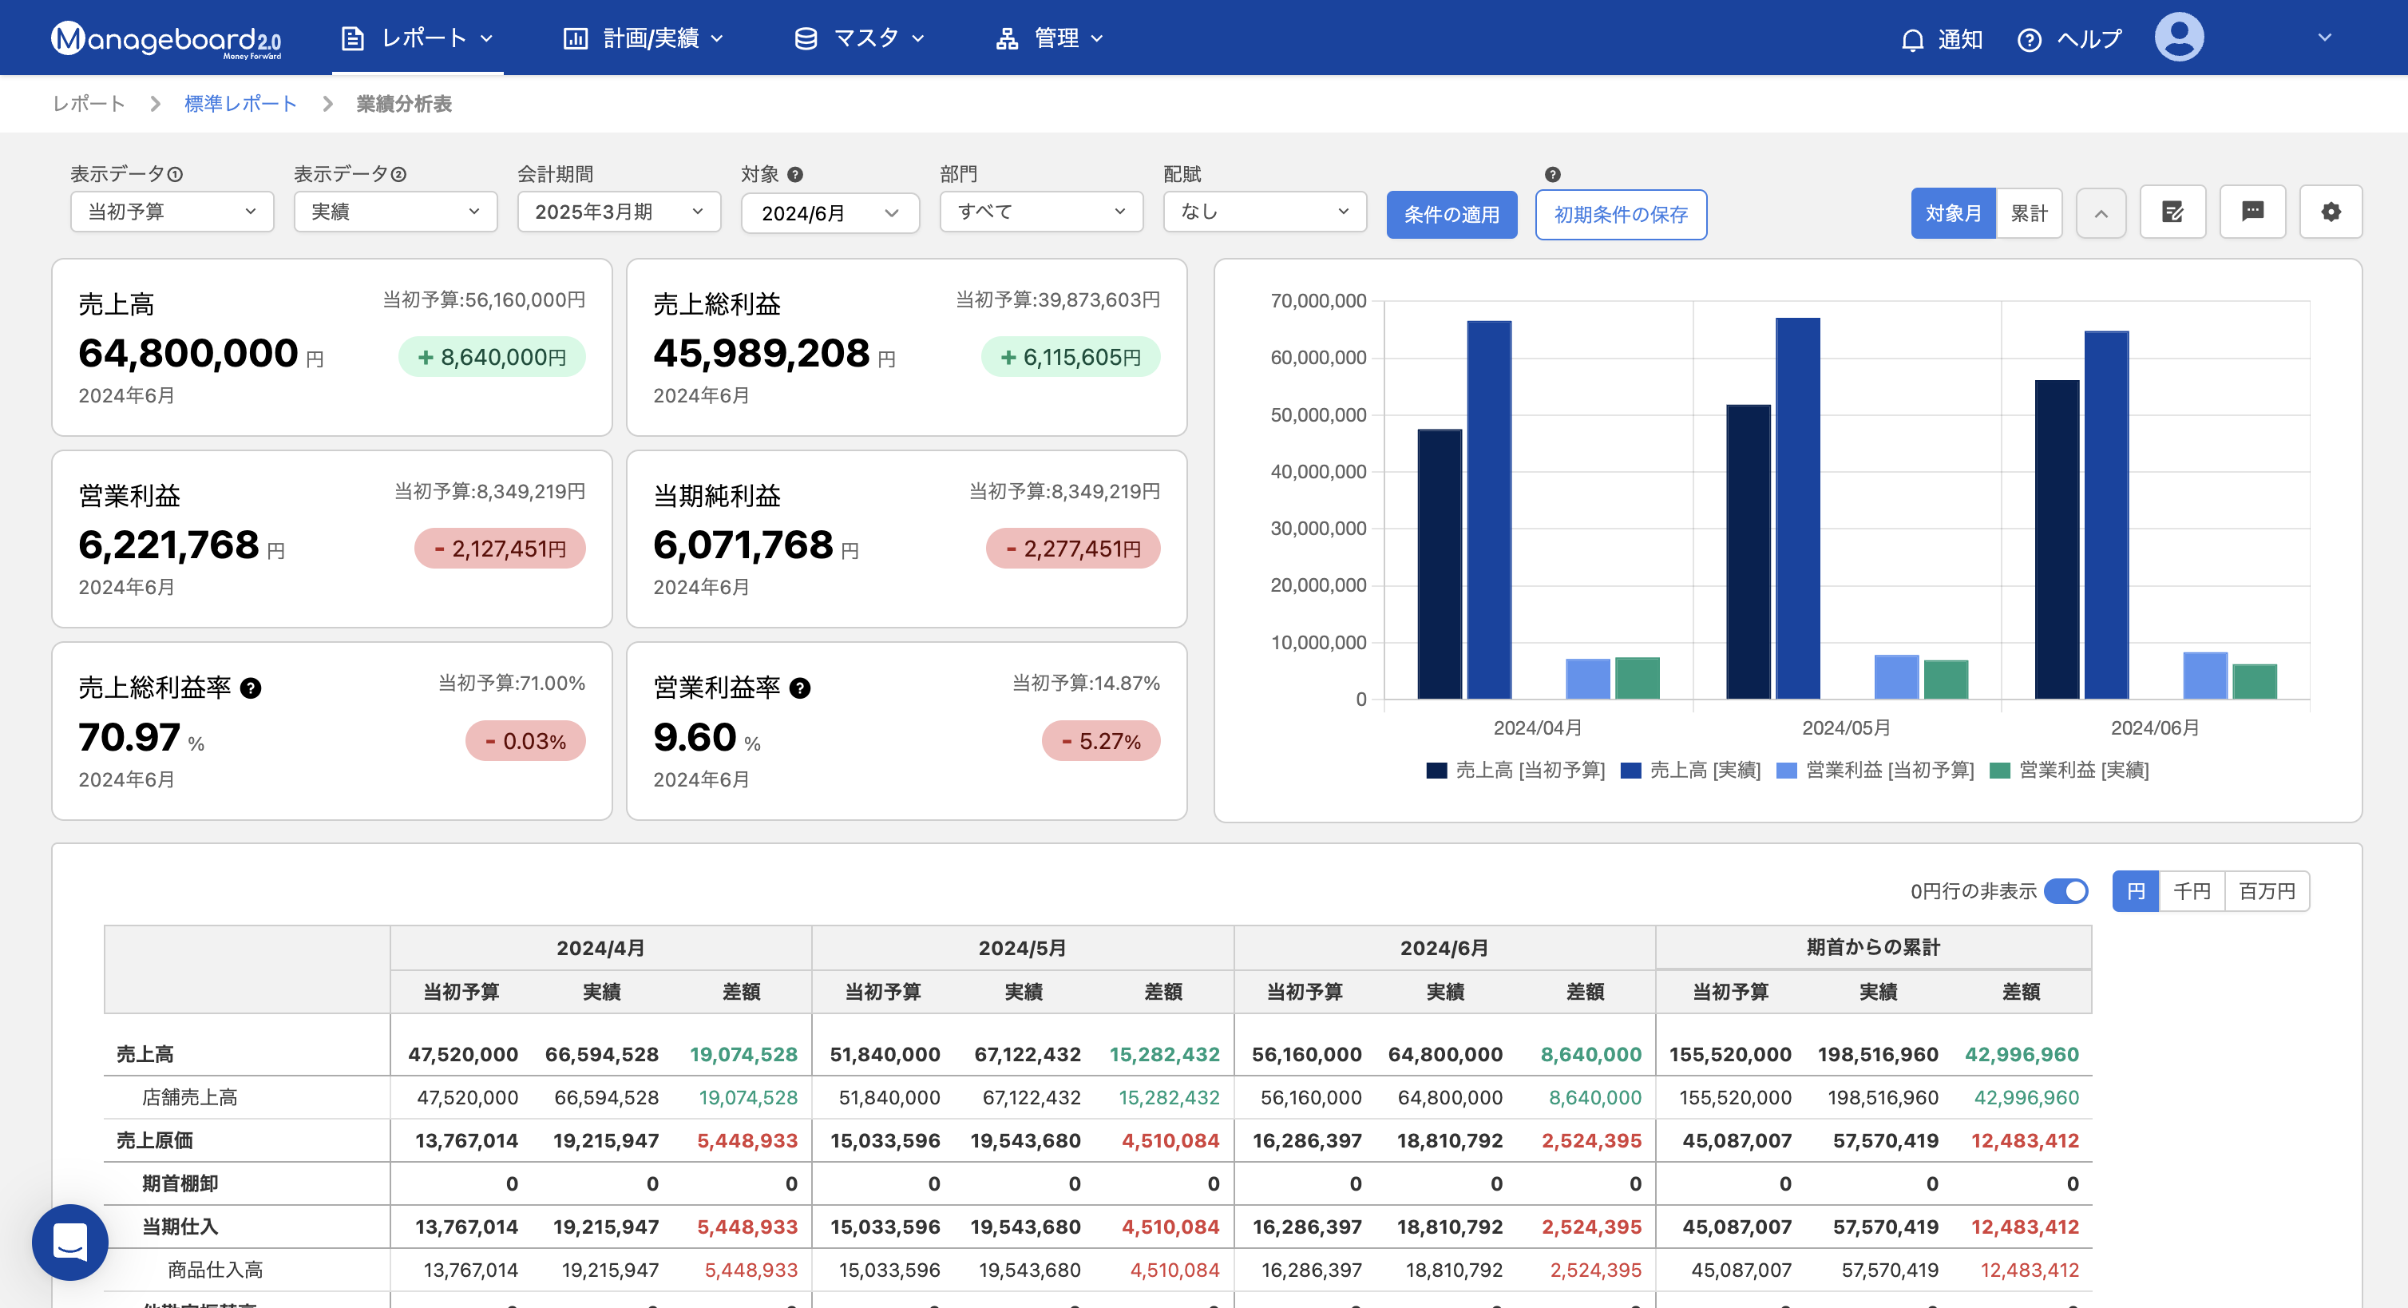Screen dimensions: 2408x1308
Task: Switch view to 累計
Action: tap(2029, 213)
